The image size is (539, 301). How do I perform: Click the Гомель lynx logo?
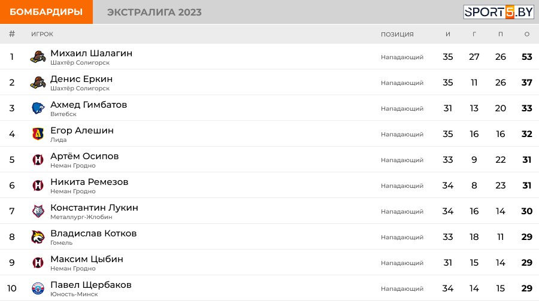38,237
